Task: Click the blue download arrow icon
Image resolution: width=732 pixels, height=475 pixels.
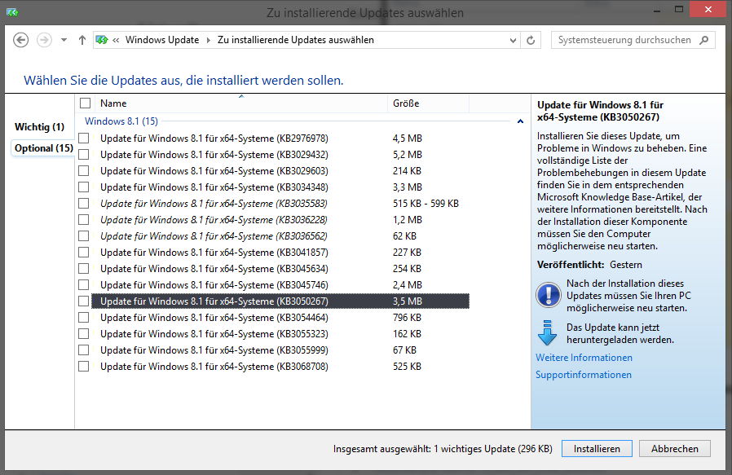Action: point(547,332)
